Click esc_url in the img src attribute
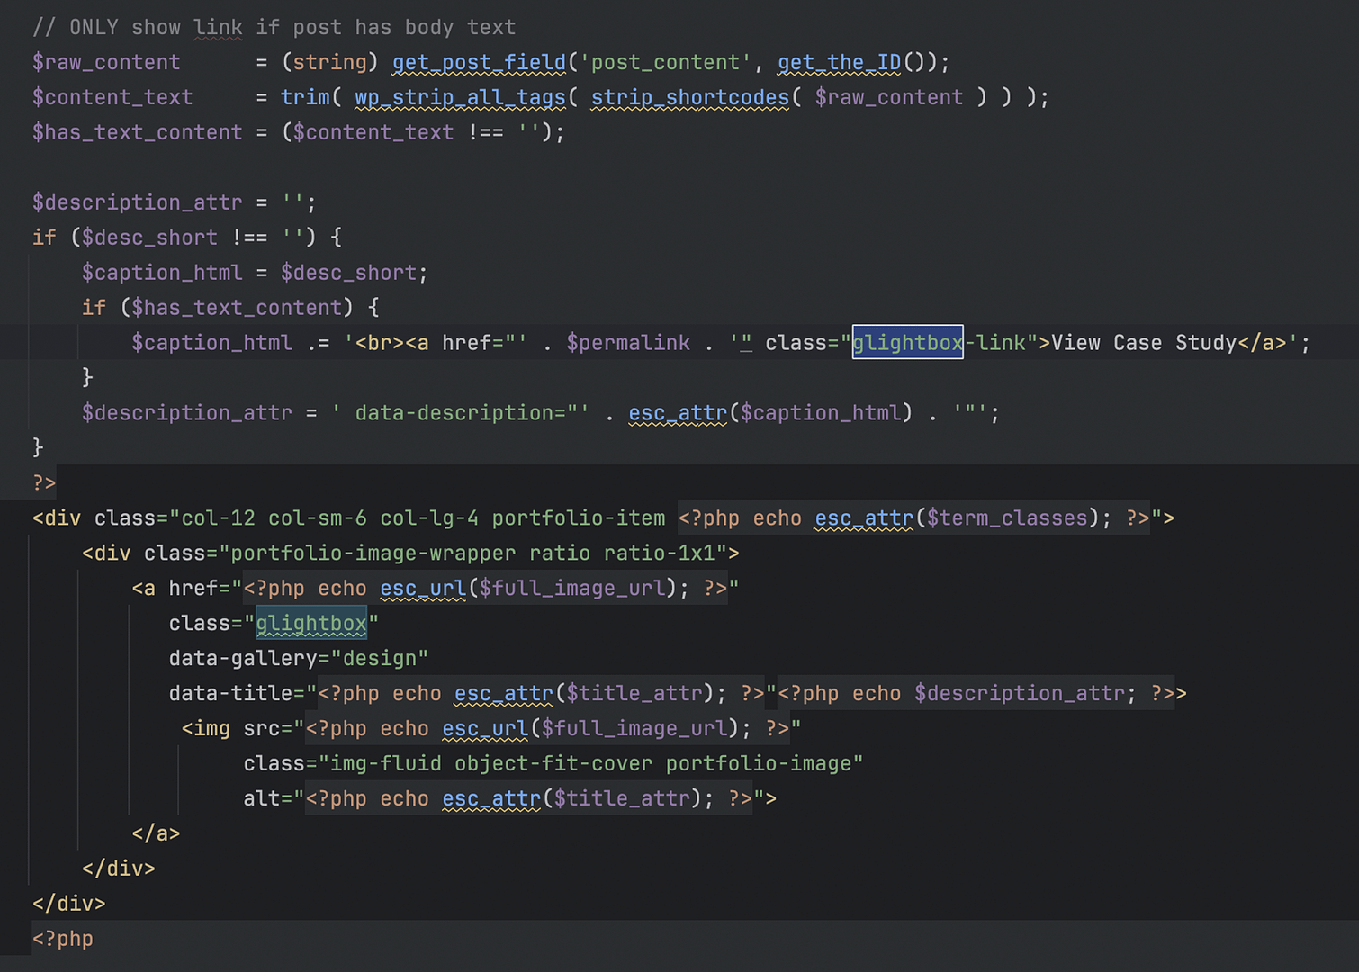The height and width of the screenshot is (972, 1359). [x=484, y=729]
